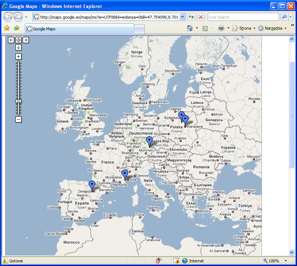Open a new blank tab
The height and width of the screenshot is (266, 297).
(139, 29)
